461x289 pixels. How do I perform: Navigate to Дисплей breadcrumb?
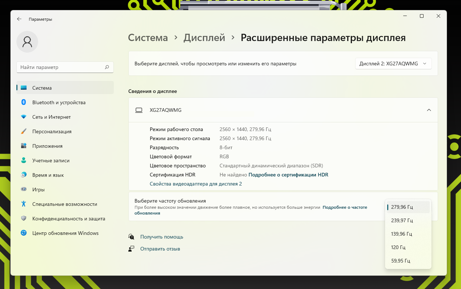point(204,38)
